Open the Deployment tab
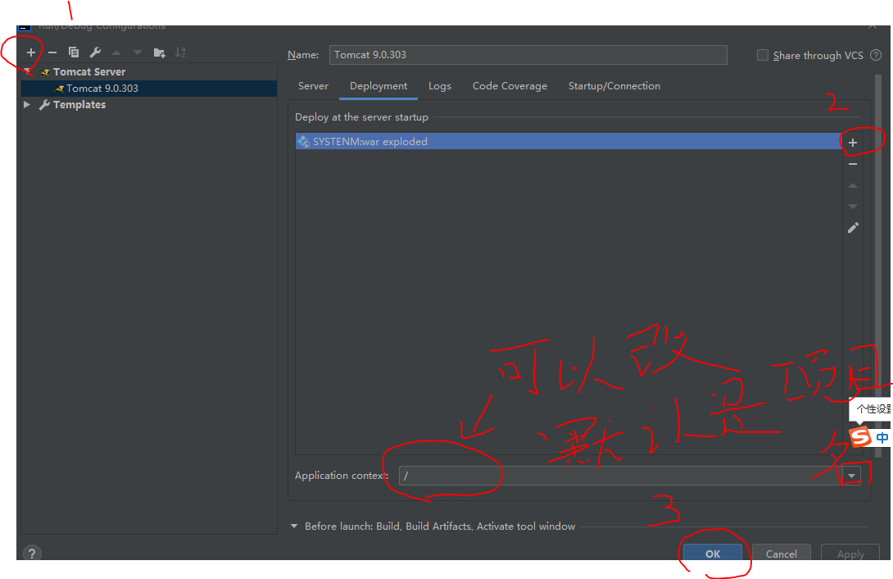Image resolution: width=893 pixels, height=579 pixels. (x=379, y=86)
